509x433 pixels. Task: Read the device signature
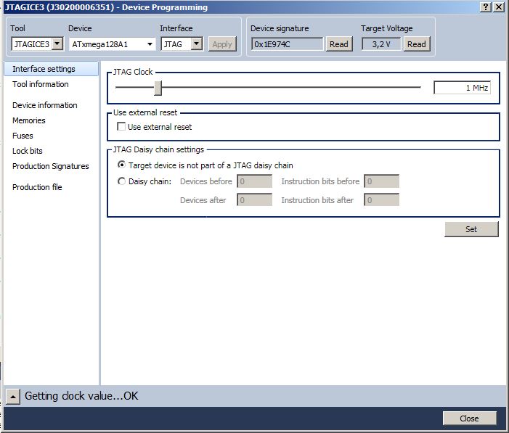pyautogui.click(x=339, y=44)
